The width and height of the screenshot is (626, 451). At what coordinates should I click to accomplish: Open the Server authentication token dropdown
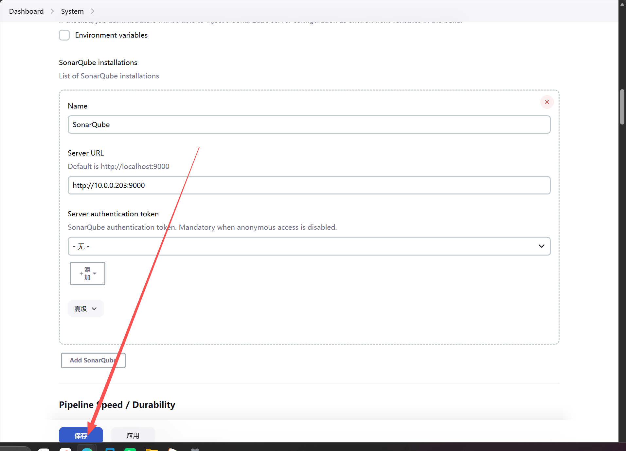309,246
